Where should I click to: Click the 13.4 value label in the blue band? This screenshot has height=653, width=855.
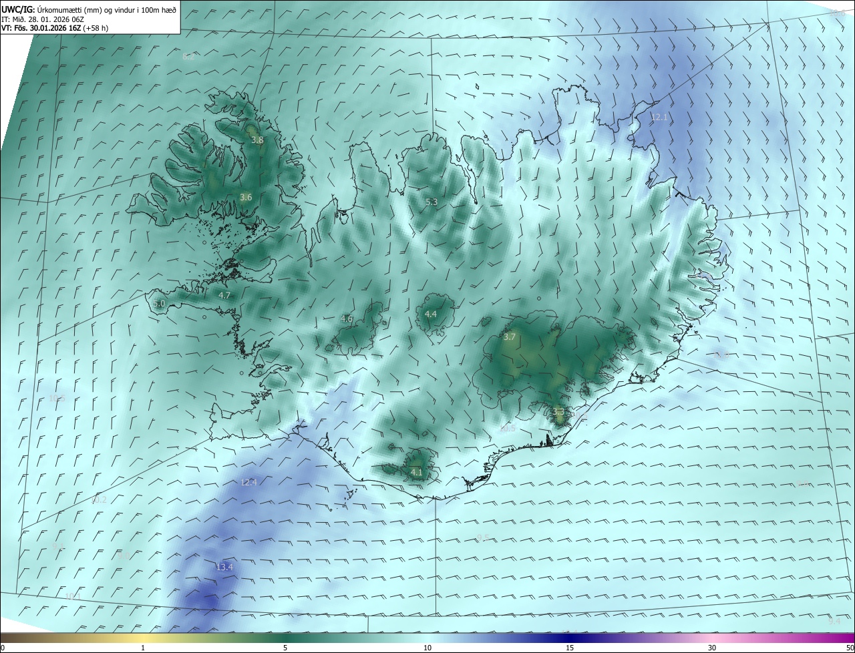click(224, 567)
